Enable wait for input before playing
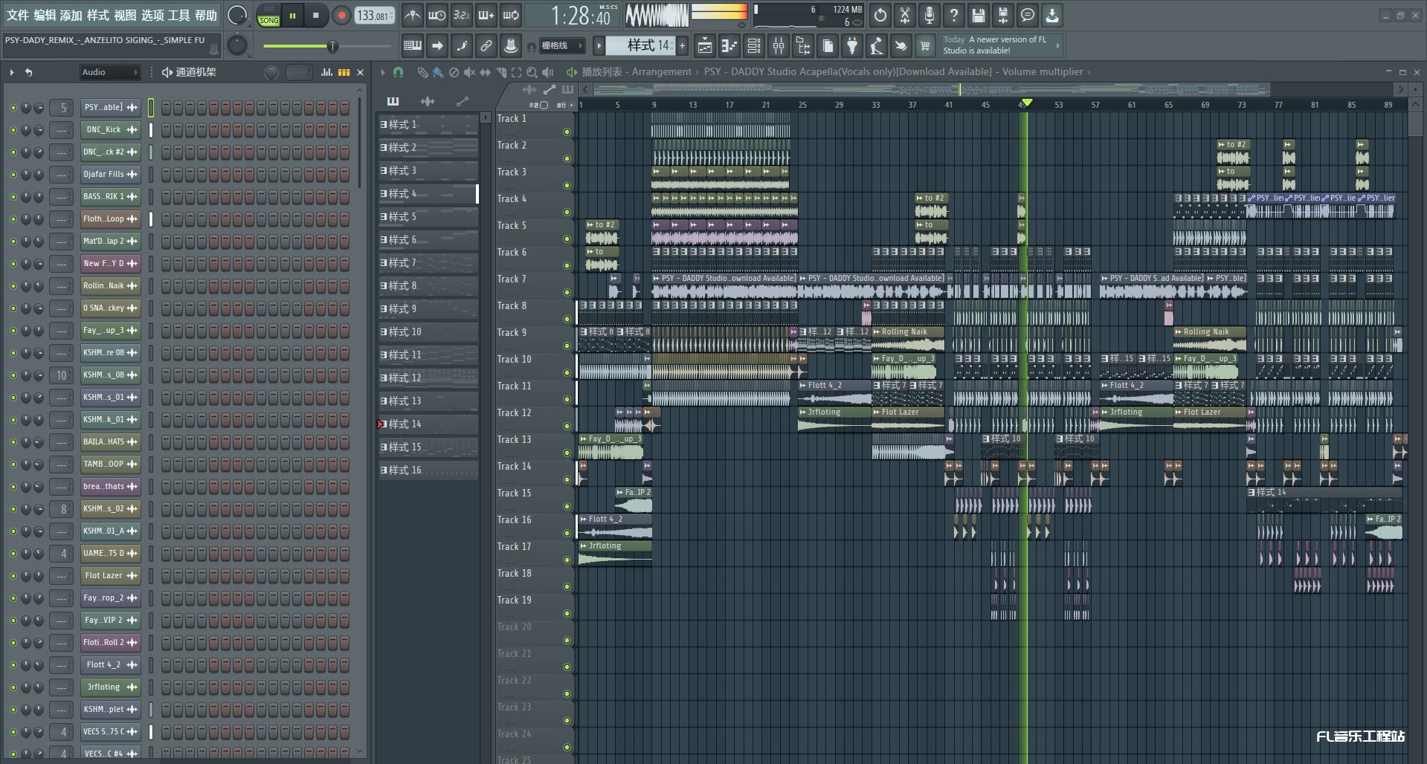The width and height of the screenshot is (1427, 764). click(x=437, y=15)
